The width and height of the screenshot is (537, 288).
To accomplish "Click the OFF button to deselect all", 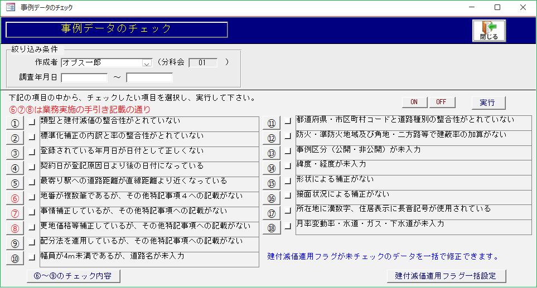I will click(442, 102).
